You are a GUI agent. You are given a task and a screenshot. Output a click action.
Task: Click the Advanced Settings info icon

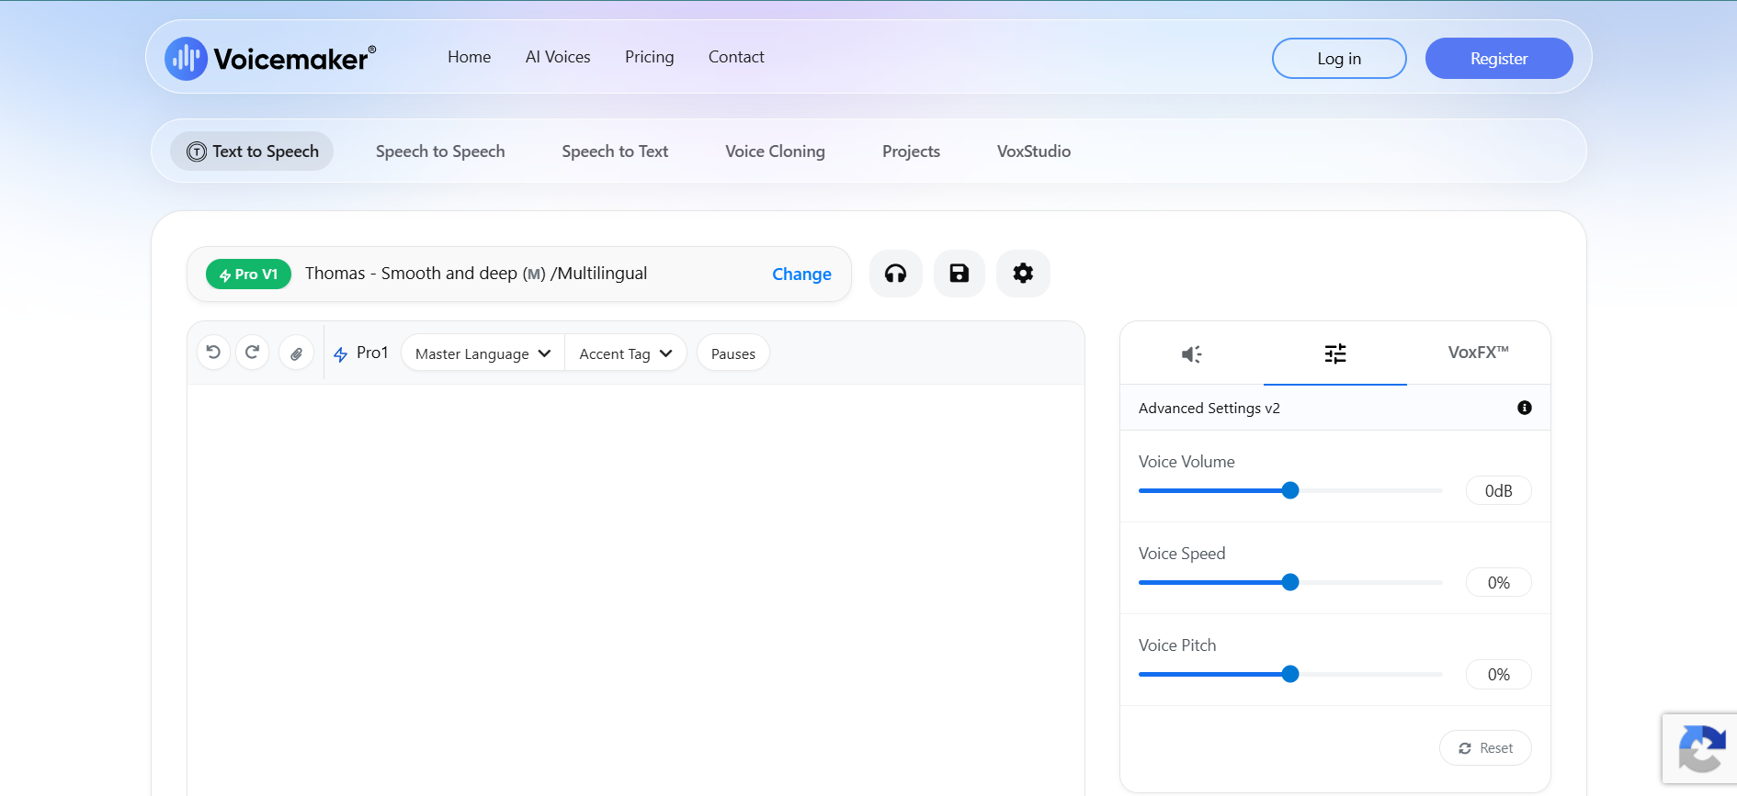[1525, 408]
